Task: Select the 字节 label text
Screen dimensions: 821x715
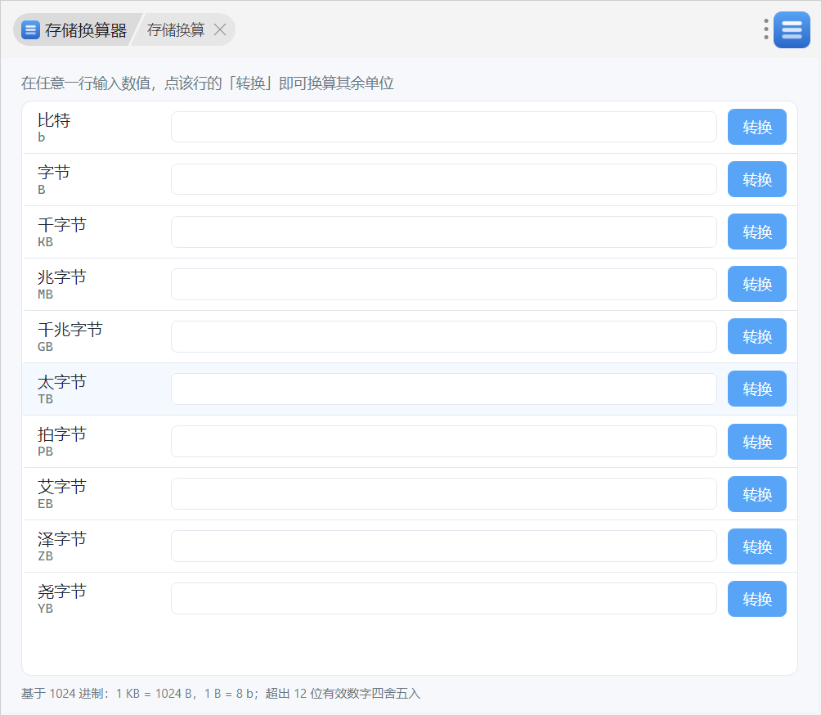Action: [54, 173]
